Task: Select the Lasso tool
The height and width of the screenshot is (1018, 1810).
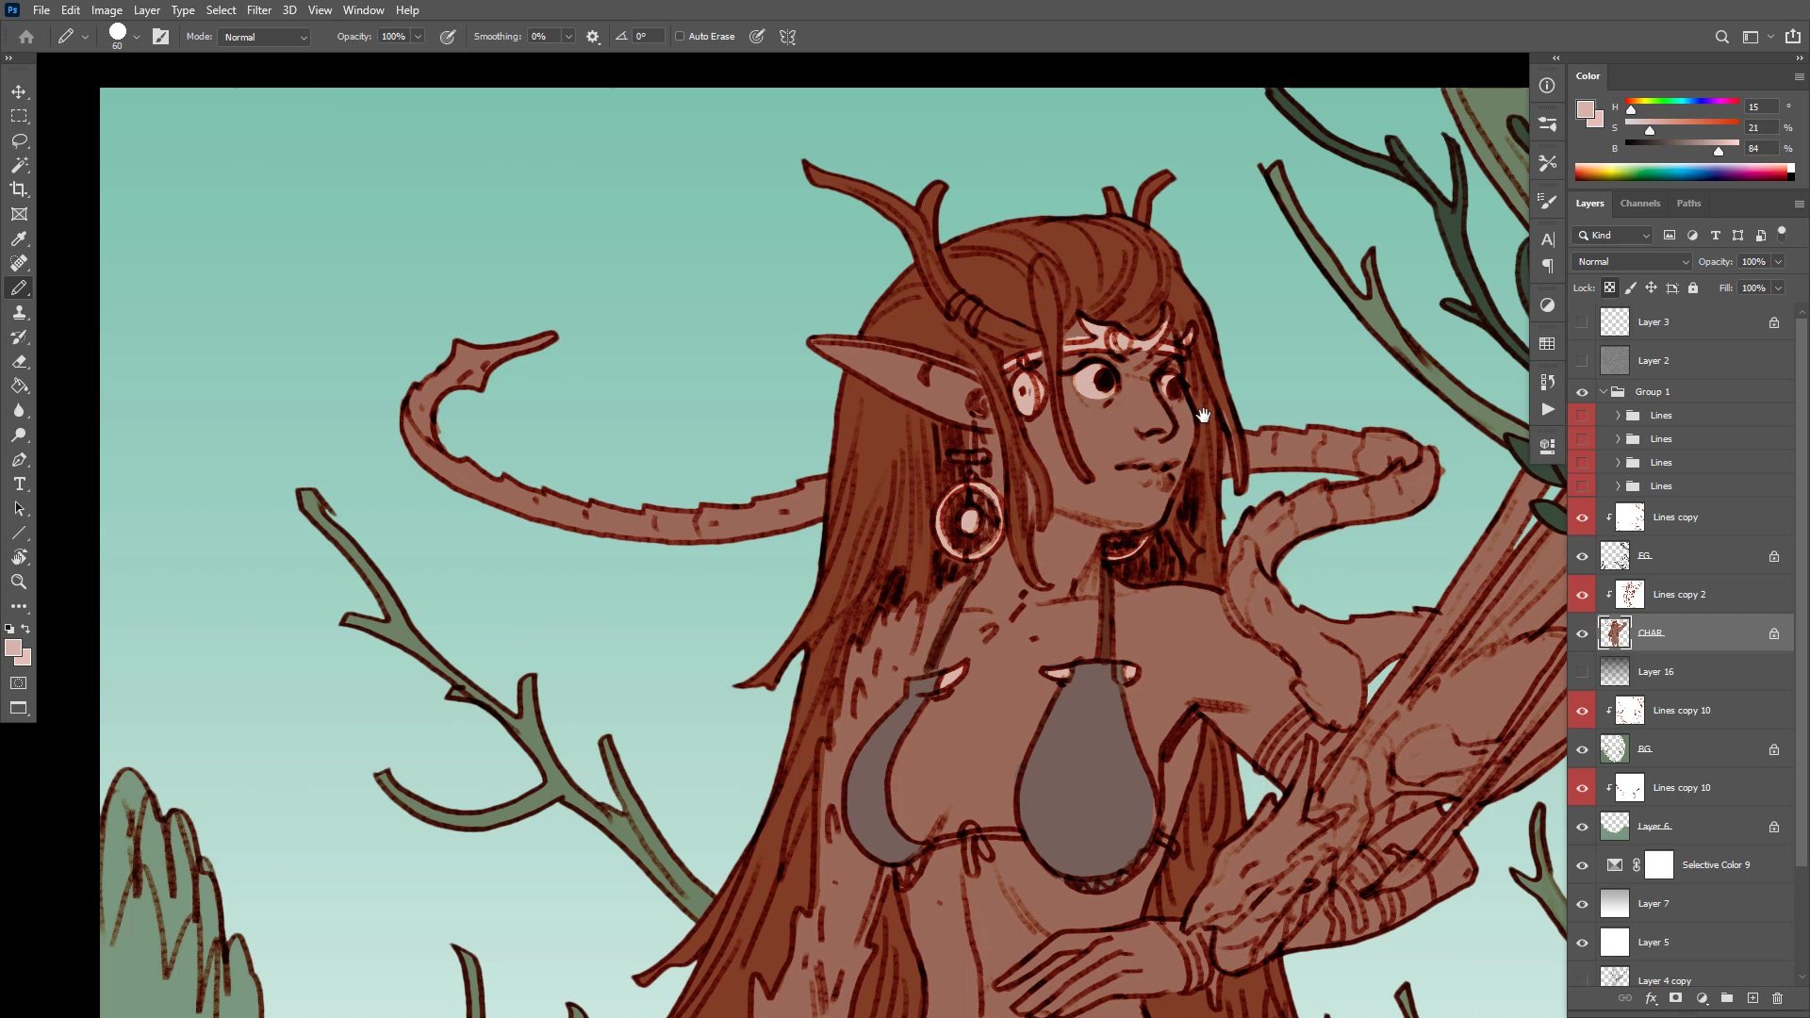Action: click(19, 140)
